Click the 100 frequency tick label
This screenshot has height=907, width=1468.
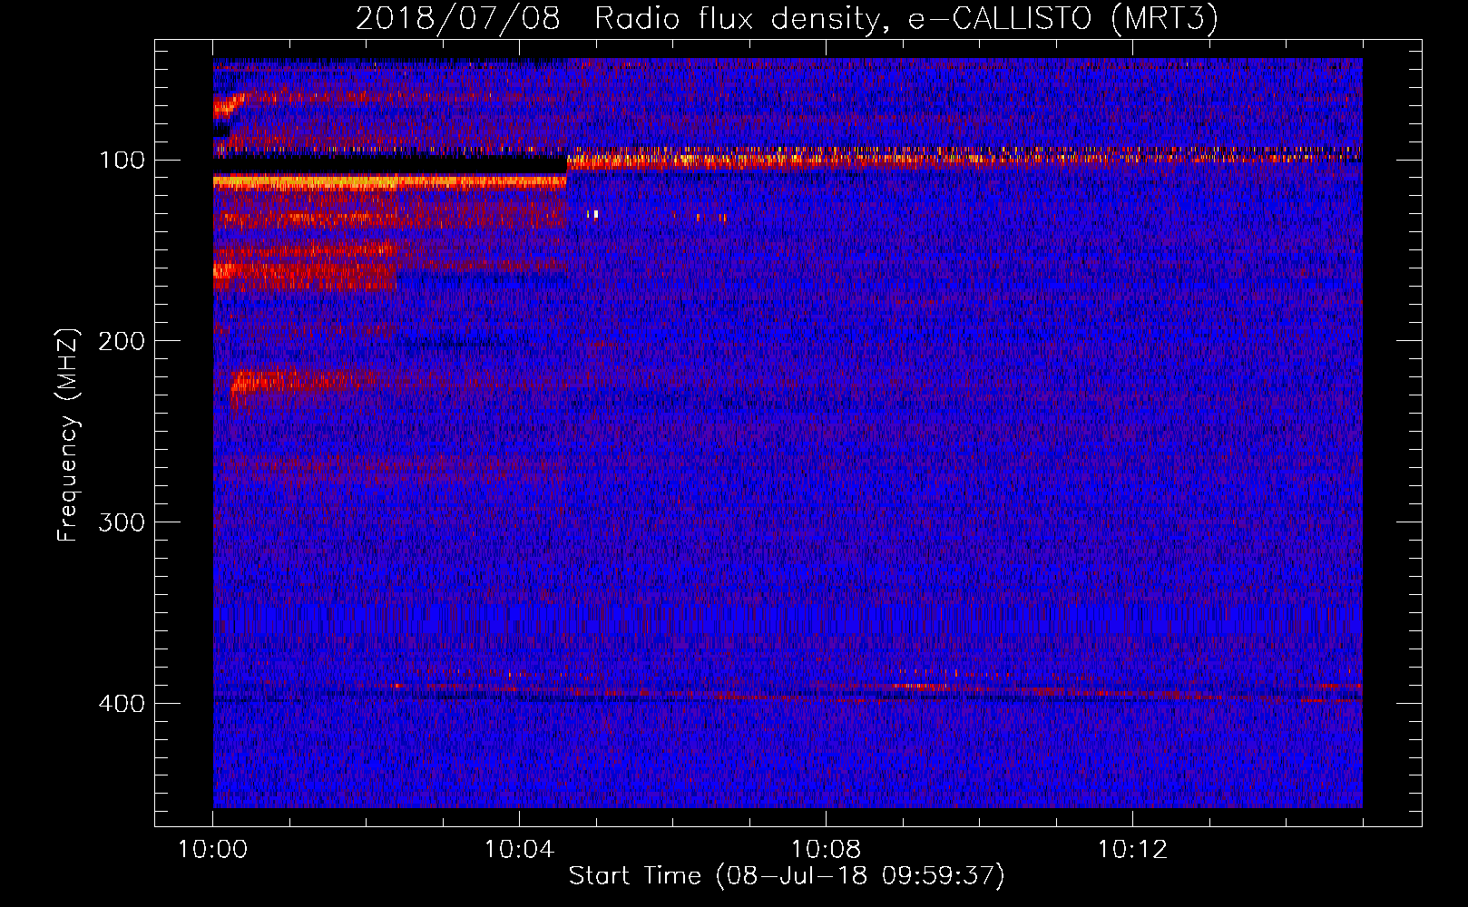tap(122, 160)
